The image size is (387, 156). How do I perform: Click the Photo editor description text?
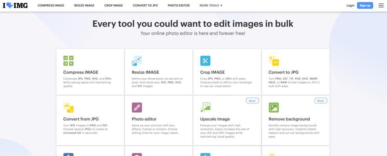[x=155, y=129]
